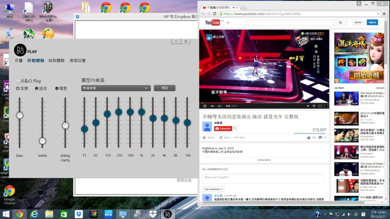Click Share under the video

(224, 137)
